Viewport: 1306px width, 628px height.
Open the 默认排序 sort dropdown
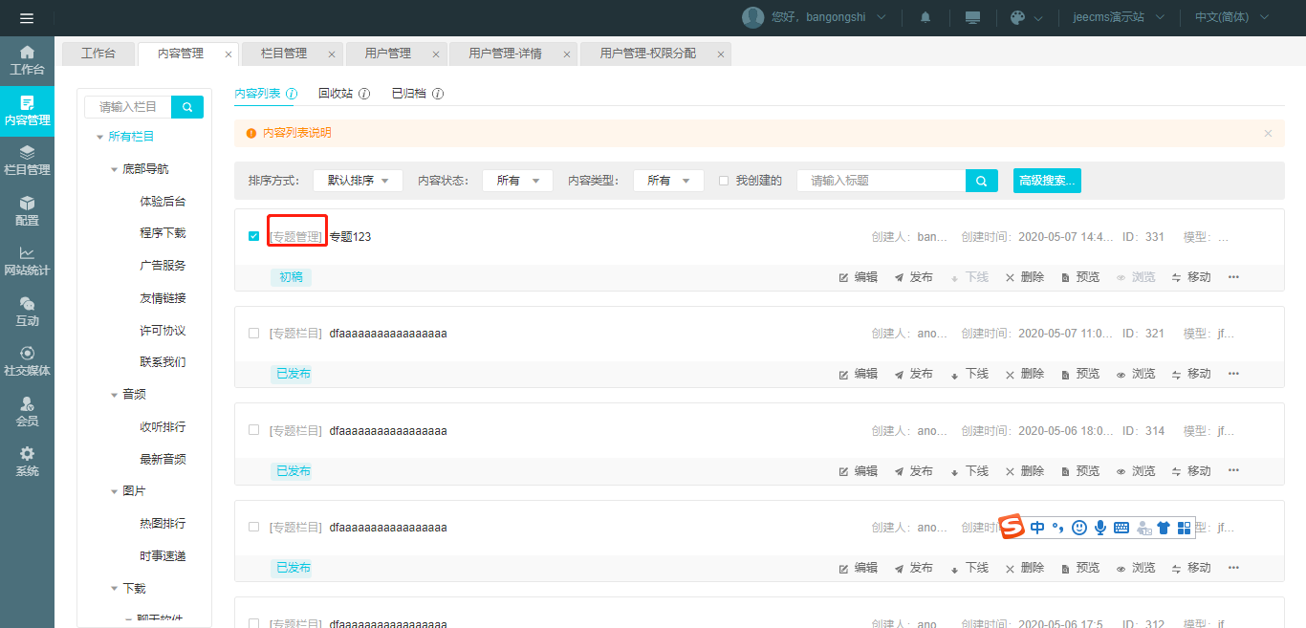pyautogui.click(x=358, y=181)
